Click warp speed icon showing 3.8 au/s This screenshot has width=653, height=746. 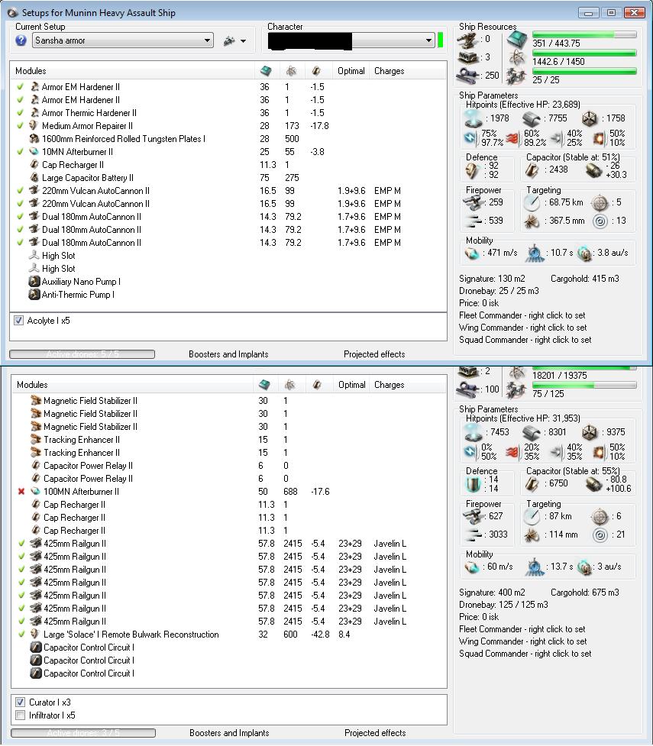584,253
